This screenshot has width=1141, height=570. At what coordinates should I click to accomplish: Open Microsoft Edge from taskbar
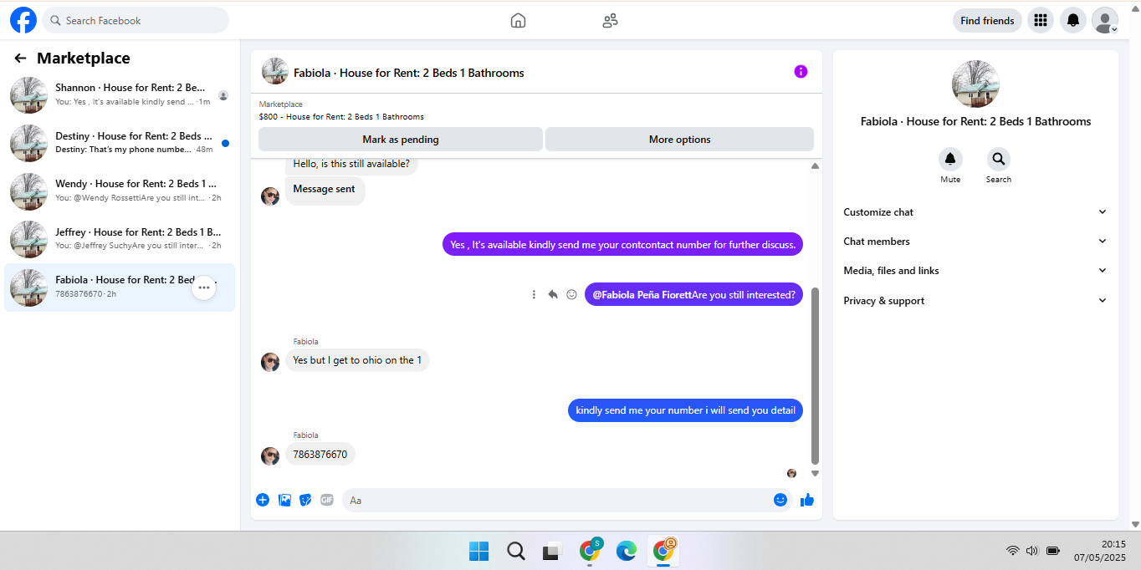626,551
